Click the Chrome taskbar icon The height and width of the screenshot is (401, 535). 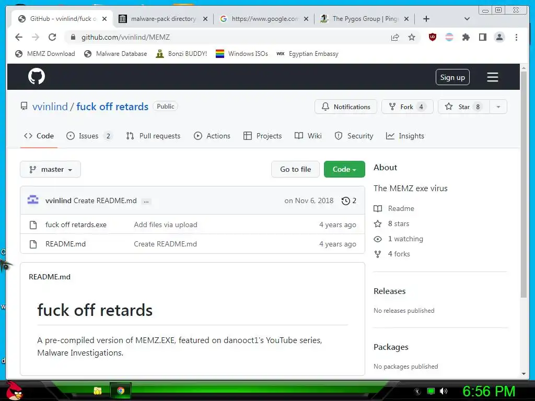121,391
